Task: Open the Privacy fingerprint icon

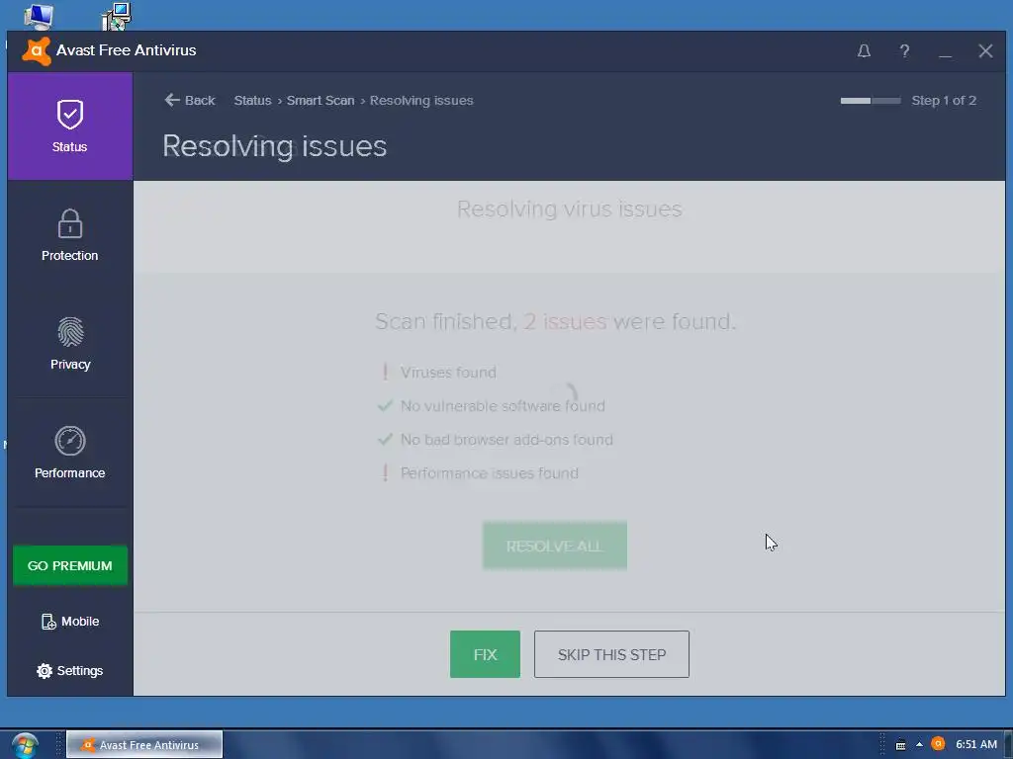Action: tap(70, 332)
